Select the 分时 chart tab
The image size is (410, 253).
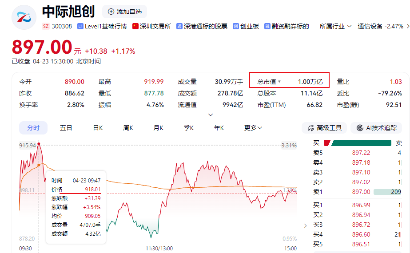(33, 128)
